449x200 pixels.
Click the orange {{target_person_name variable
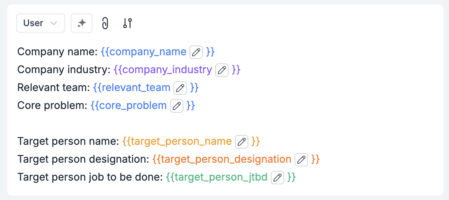pos(177,141)
